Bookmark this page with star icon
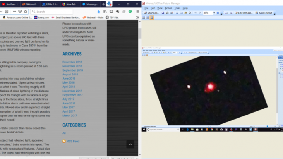 point(26,11)
